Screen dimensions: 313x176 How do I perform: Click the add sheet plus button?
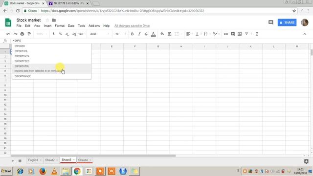click(x=13, y=161)
